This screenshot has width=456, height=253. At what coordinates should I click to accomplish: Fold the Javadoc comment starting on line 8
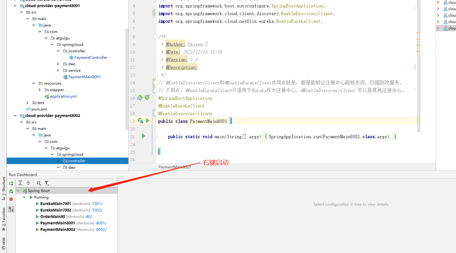coord(155,36)
